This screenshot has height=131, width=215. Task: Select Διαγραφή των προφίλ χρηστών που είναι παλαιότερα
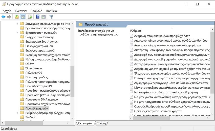(172, 59)
